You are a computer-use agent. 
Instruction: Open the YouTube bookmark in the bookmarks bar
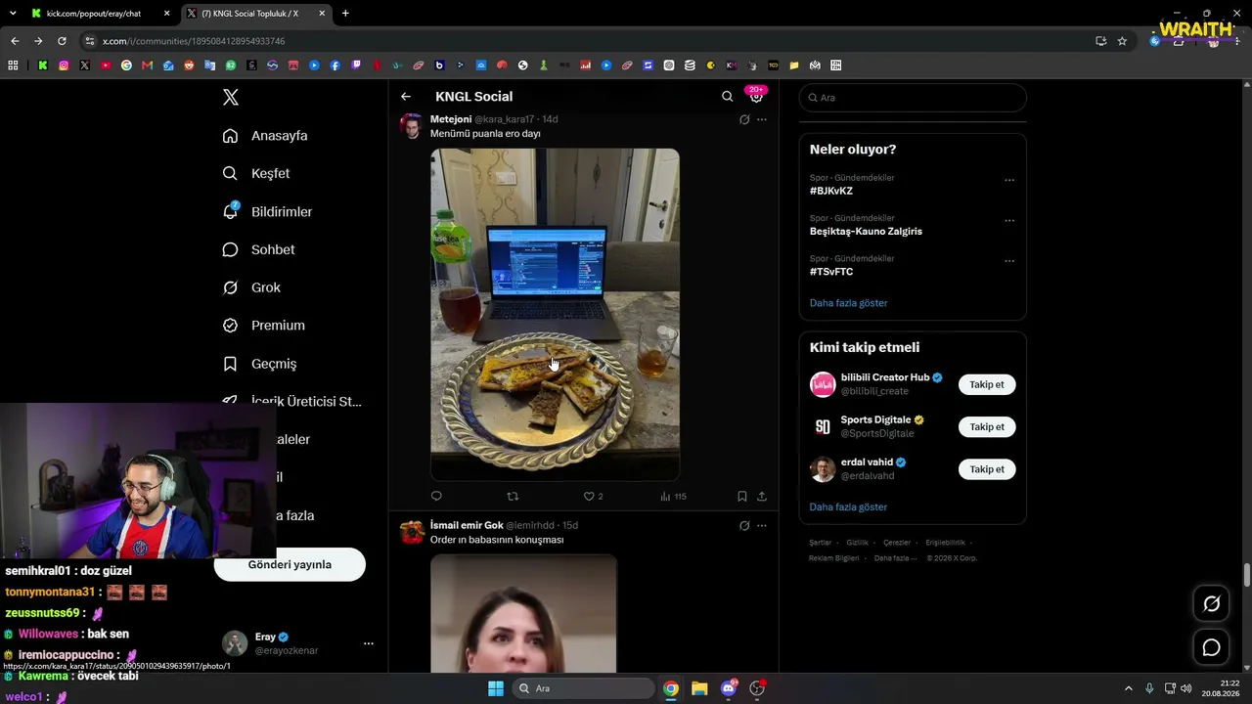[x=106, y=66]
